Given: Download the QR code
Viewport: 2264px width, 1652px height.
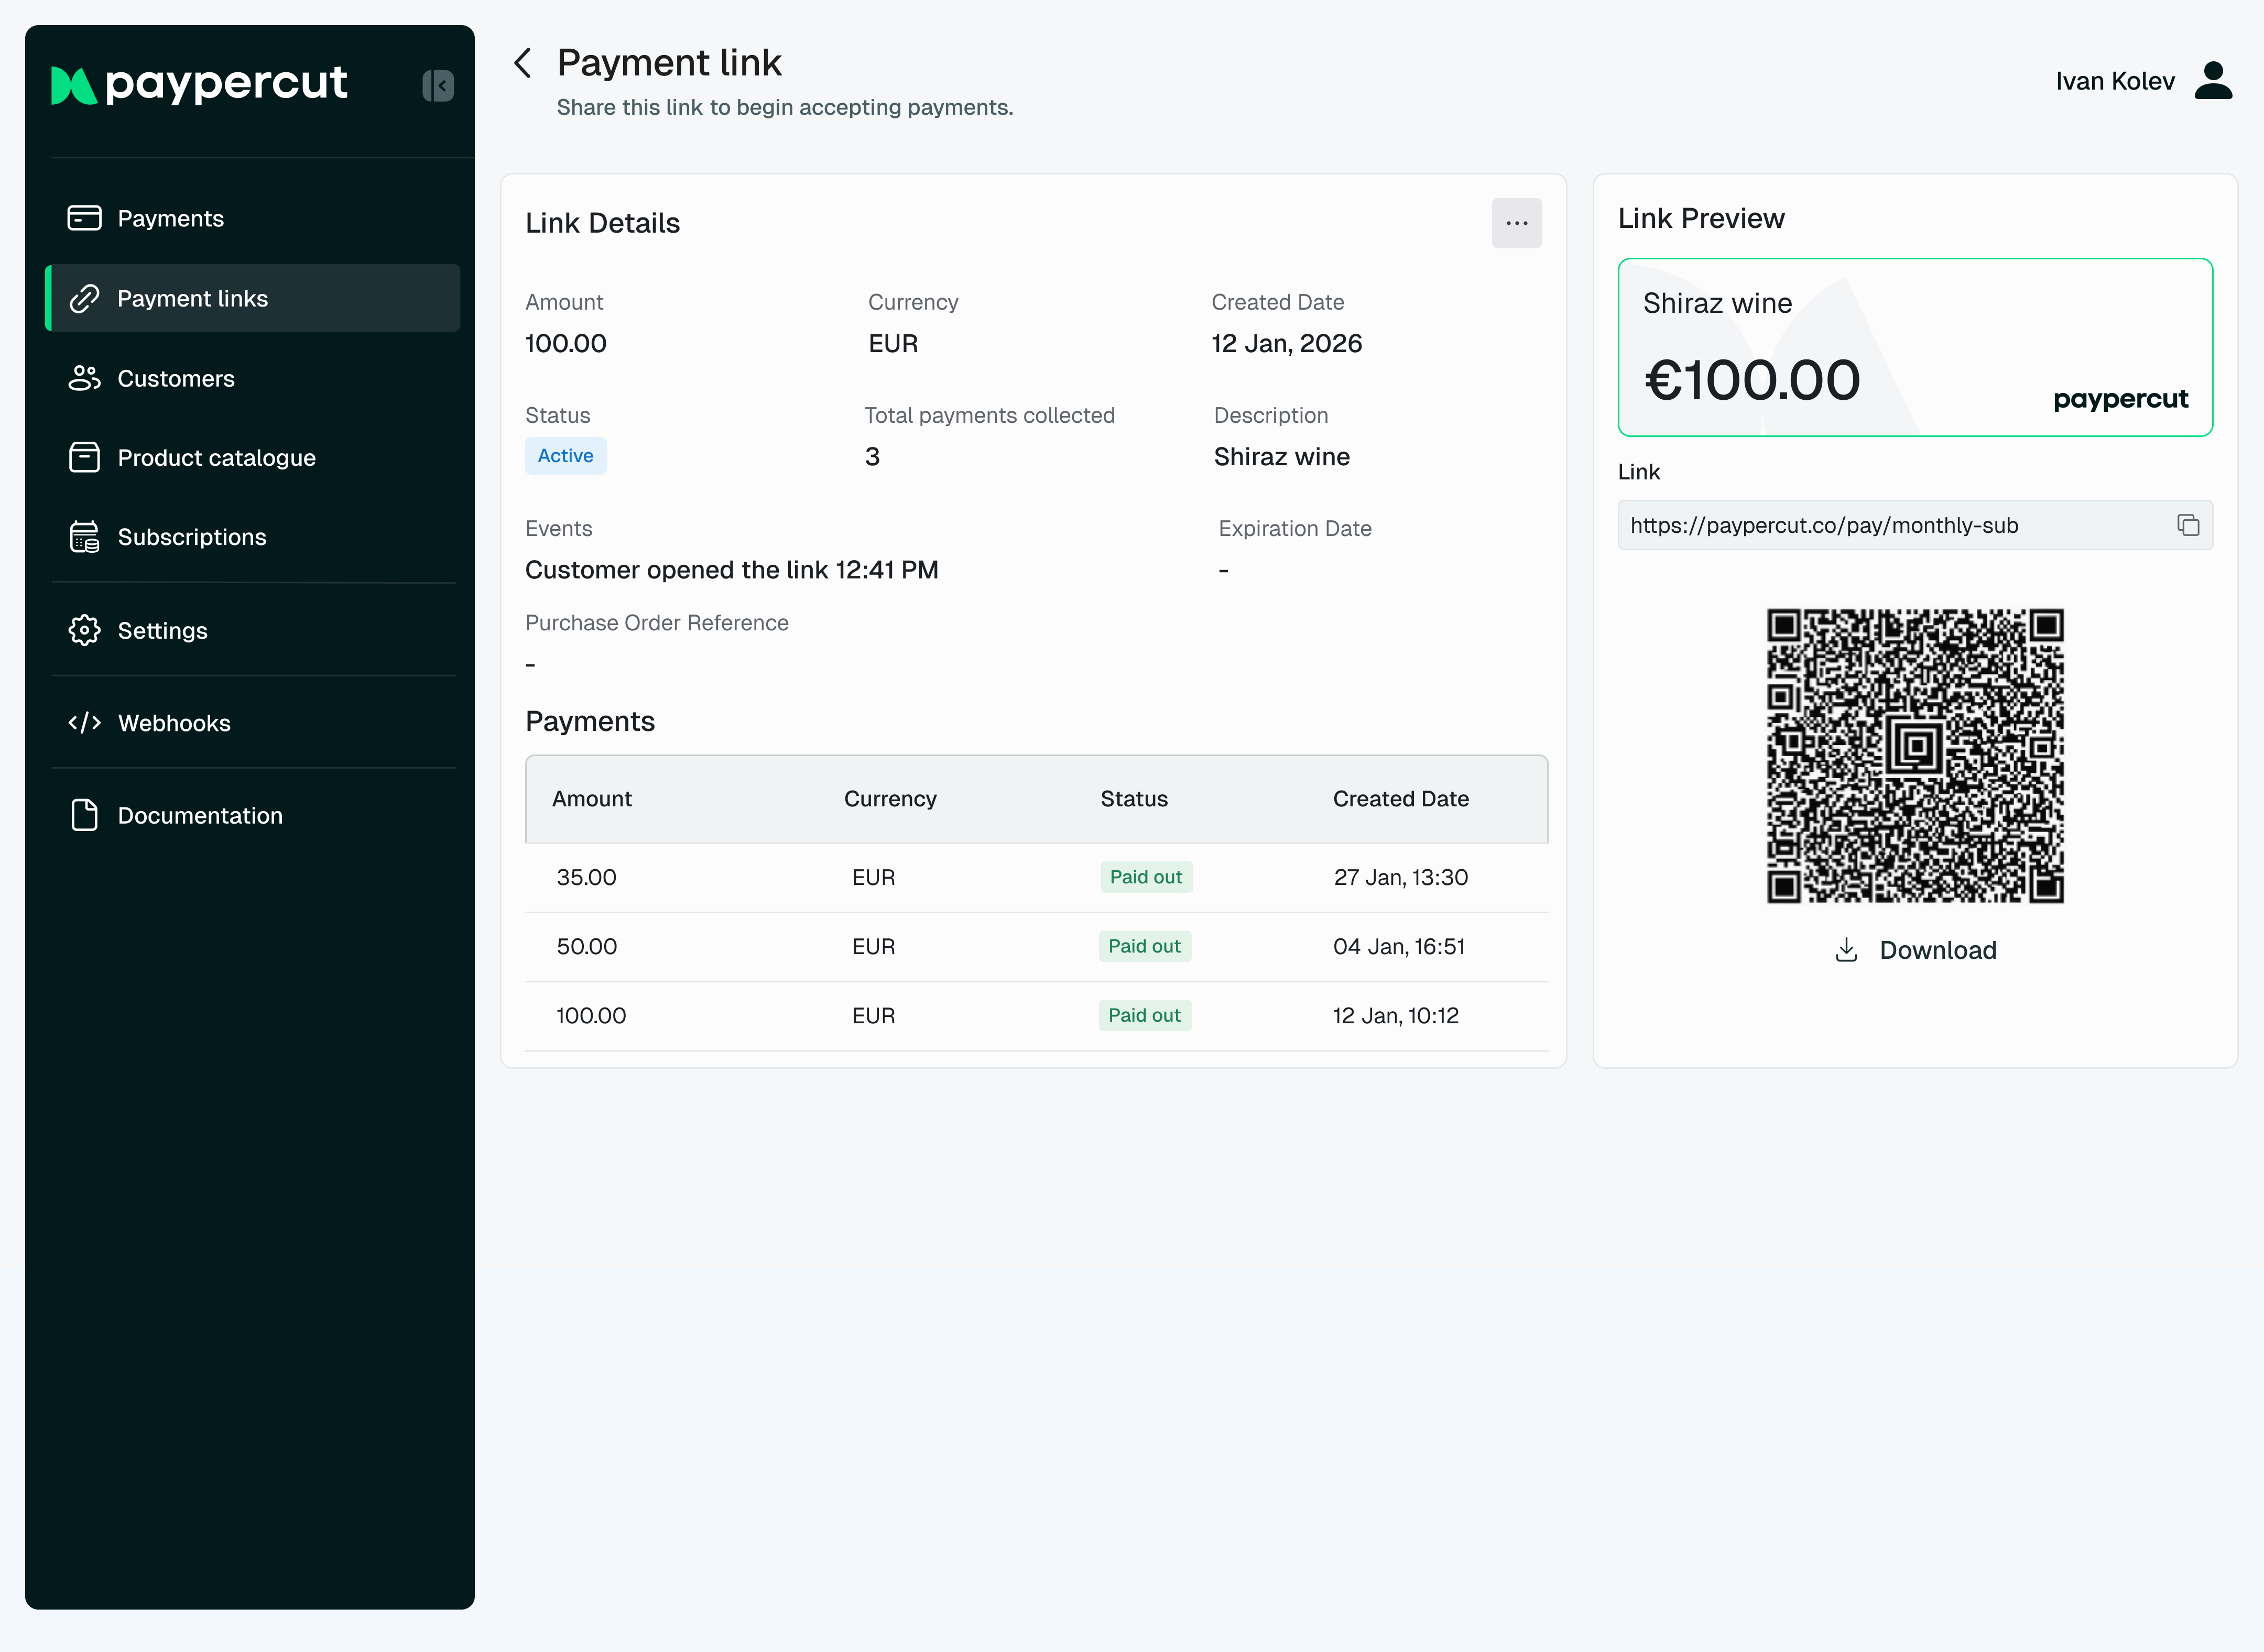Looking at the screenshot, I should pos(1915,950).
